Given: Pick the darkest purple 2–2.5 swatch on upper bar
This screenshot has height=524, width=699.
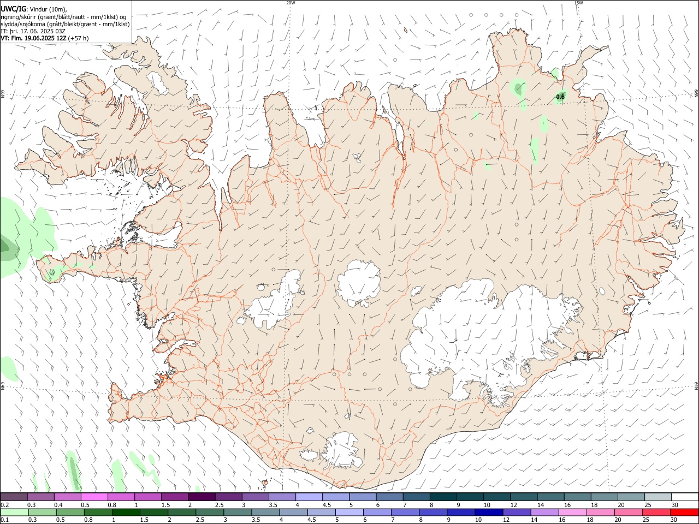Looking at the screenshot, I should tap(201, 497).
